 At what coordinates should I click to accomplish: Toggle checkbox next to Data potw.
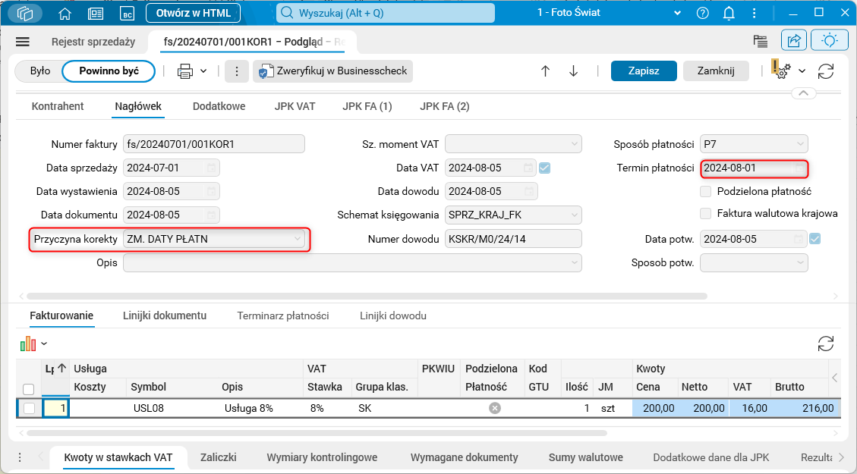tap(815, 239)
